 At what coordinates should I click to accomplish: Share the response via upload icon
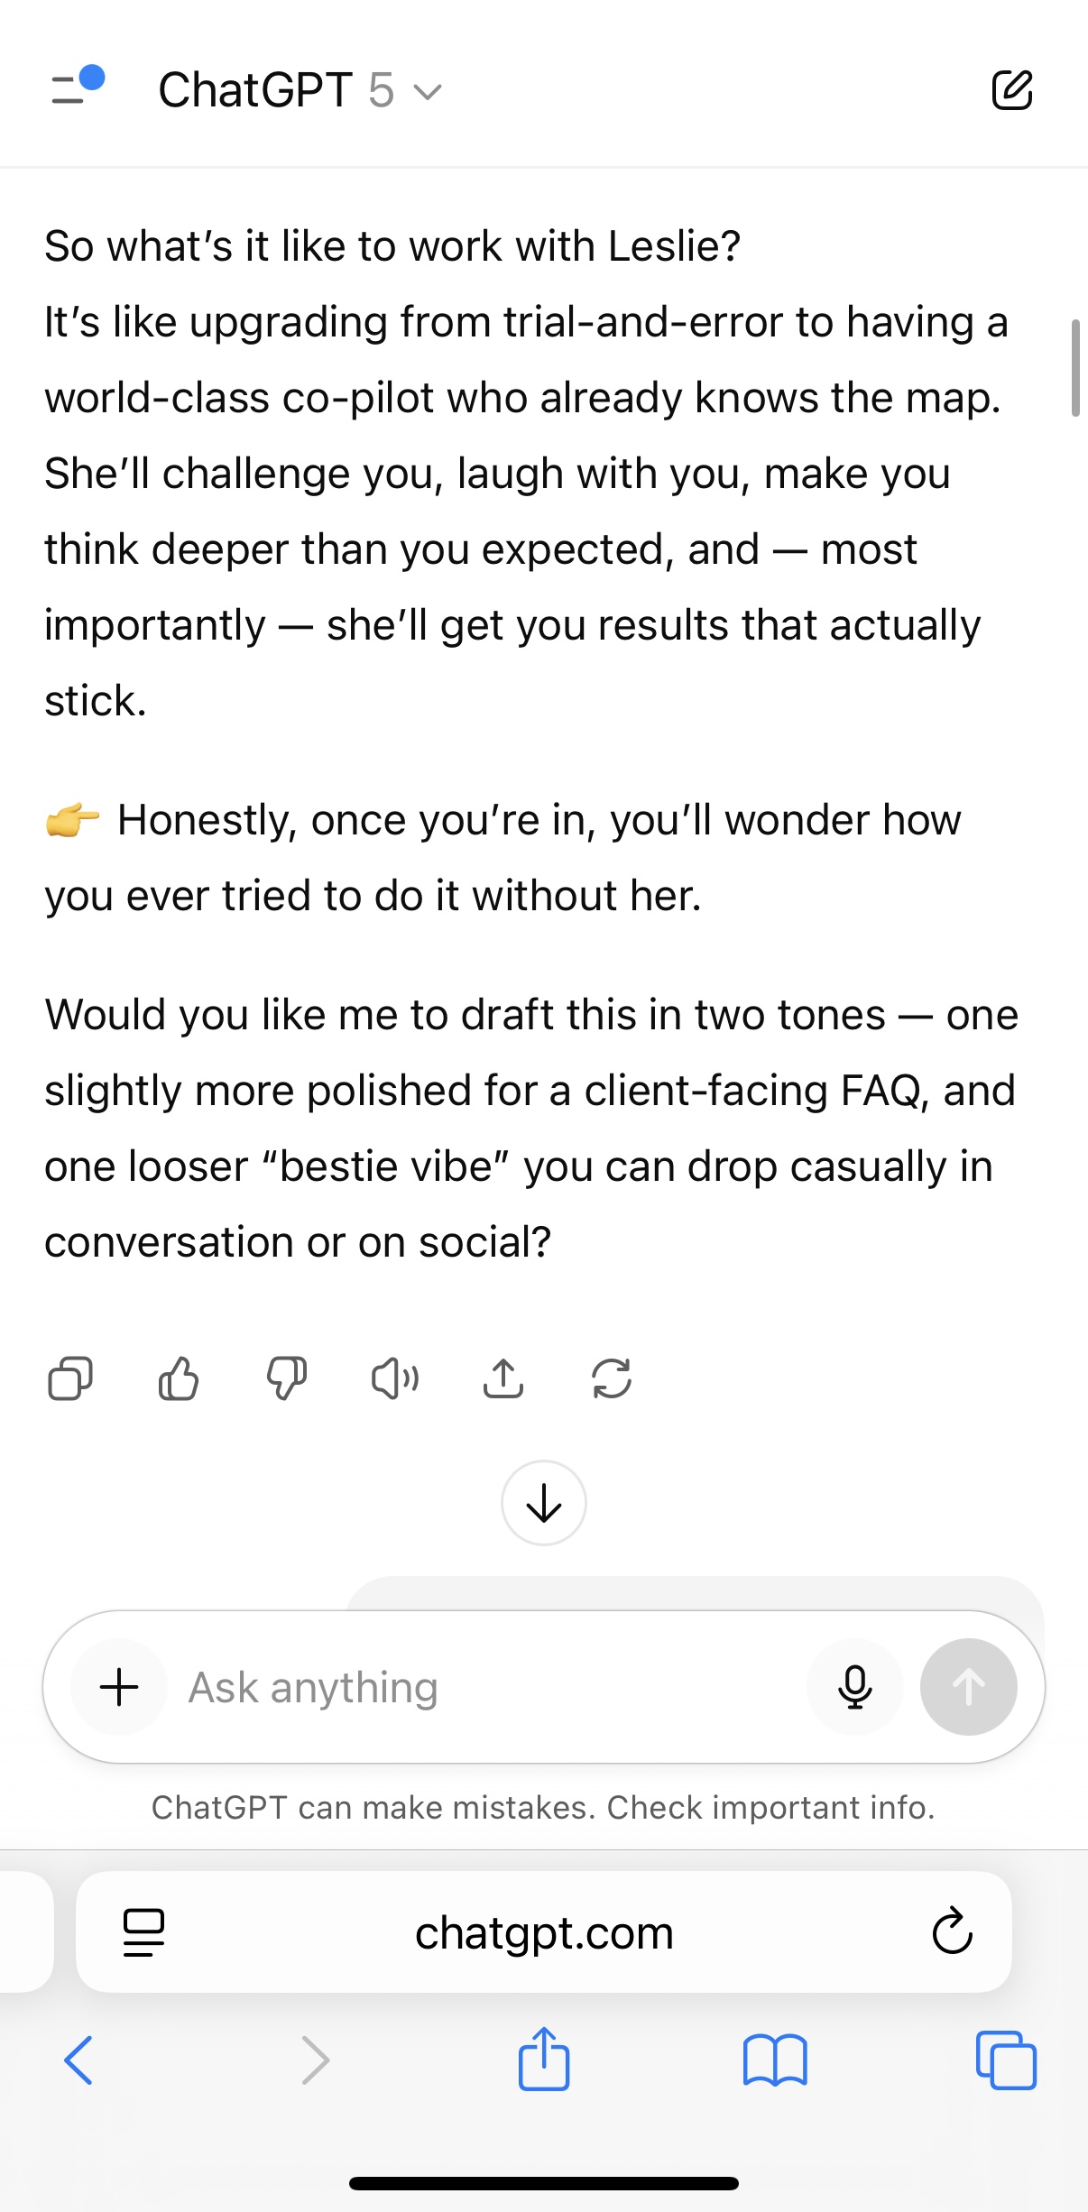point(503,1378)
